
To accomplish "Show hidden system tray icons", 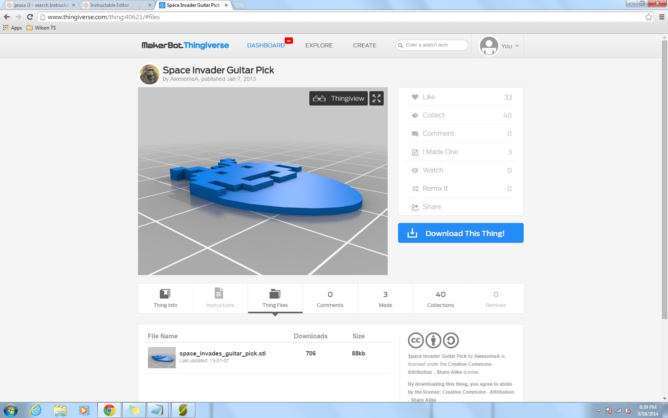I will pos(599,410).
